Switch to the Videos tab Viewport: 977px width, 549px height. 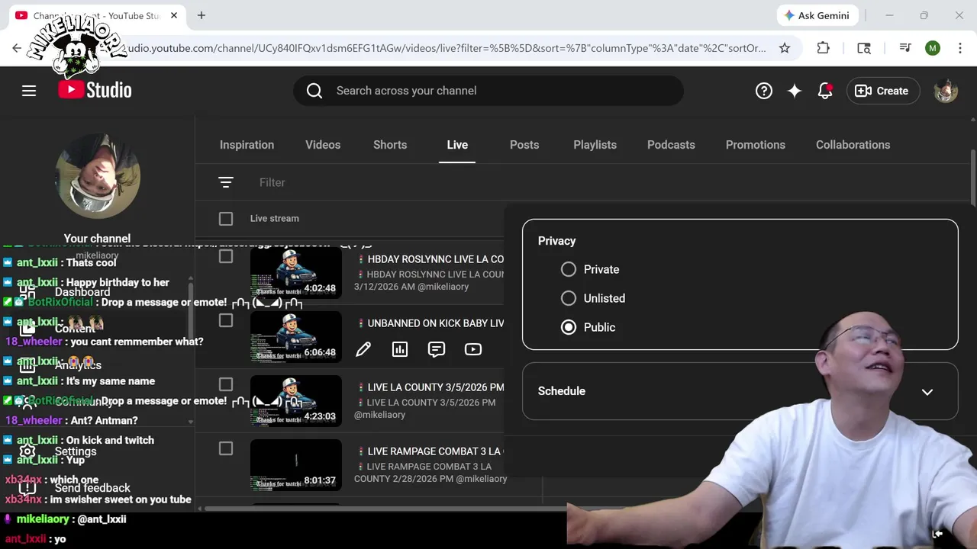pyautogui.click(x=323, y=145)
